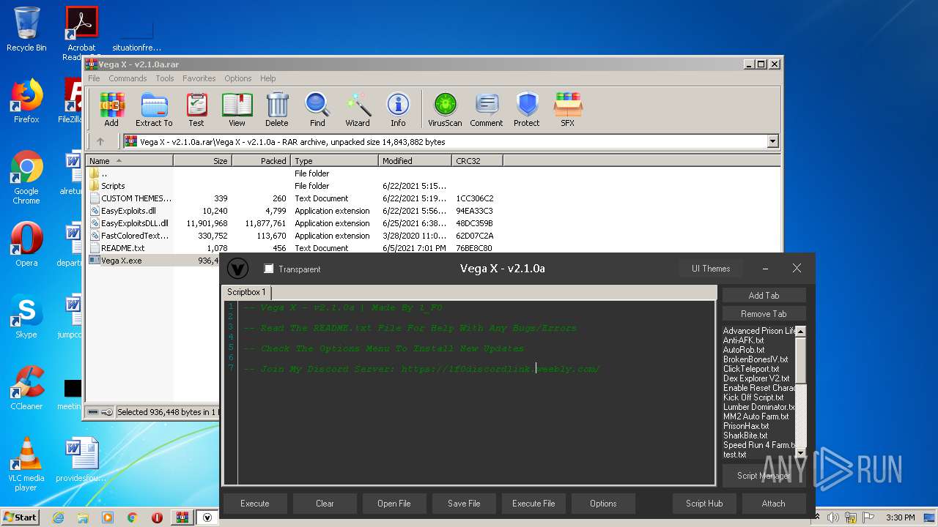Open UI Themes in Vega X

pos(711,269)
